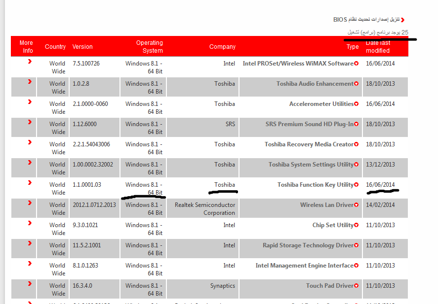Select version number 16.3.4.0
This screenshot has width=438, height=304.
tap(82, 286)
